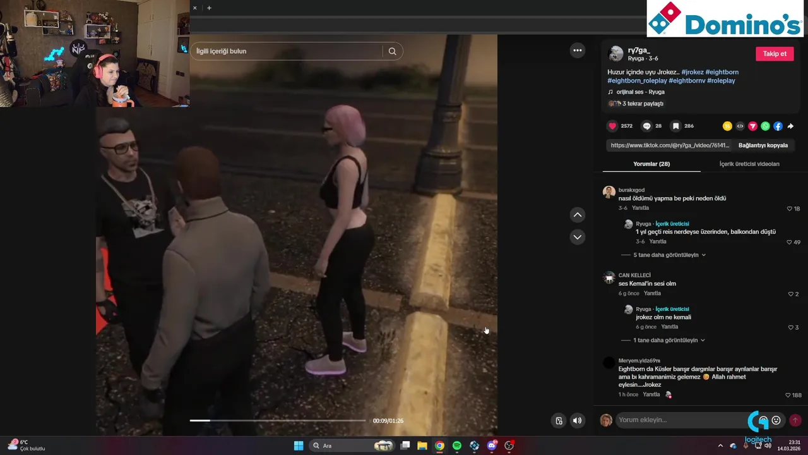Reply to burakxgod's comment via 'Yanıtla'

[x=640, y=208]
